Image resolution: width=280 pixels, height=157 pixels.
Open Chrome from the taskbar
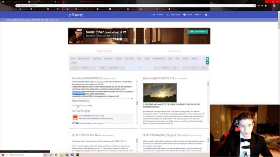click(56, 155)
